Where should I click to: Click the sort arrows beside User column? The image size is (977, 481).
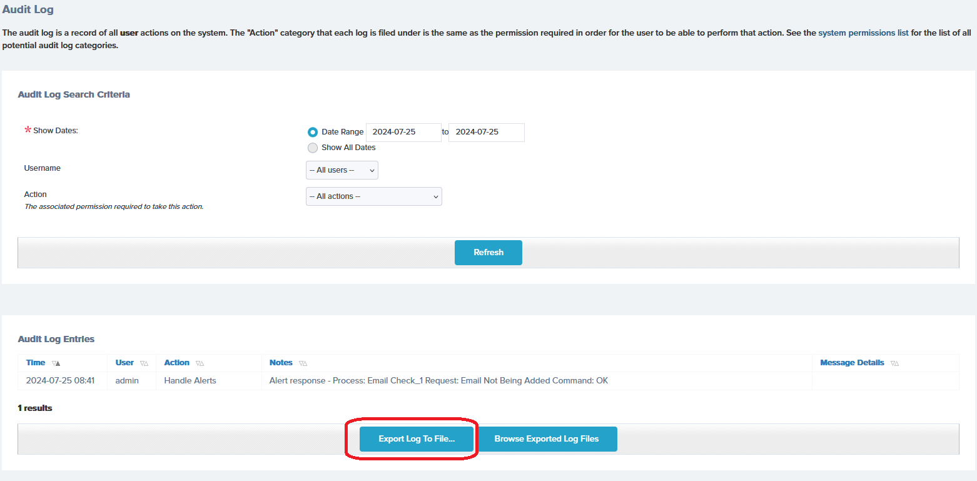tap(144, 363)
